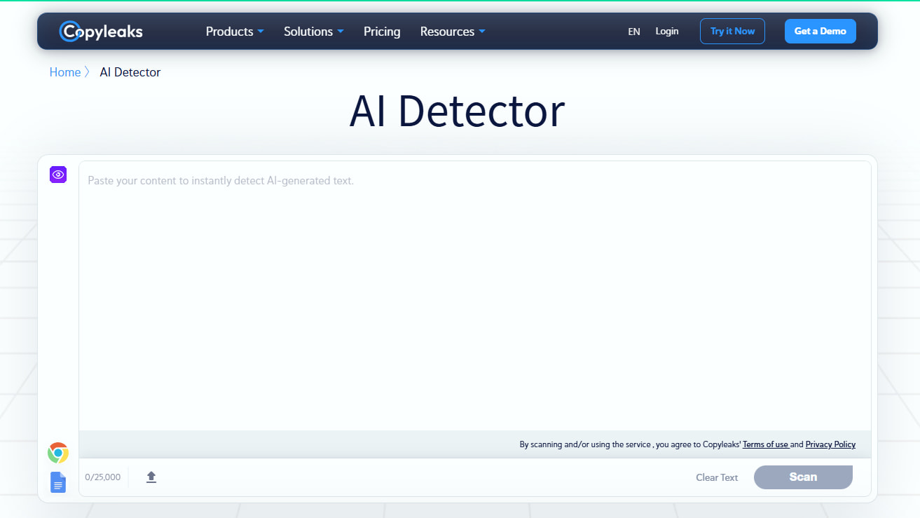The image size is (920, 518).
Task: Click the file upload arrow icon
Action: pos(151,477)
